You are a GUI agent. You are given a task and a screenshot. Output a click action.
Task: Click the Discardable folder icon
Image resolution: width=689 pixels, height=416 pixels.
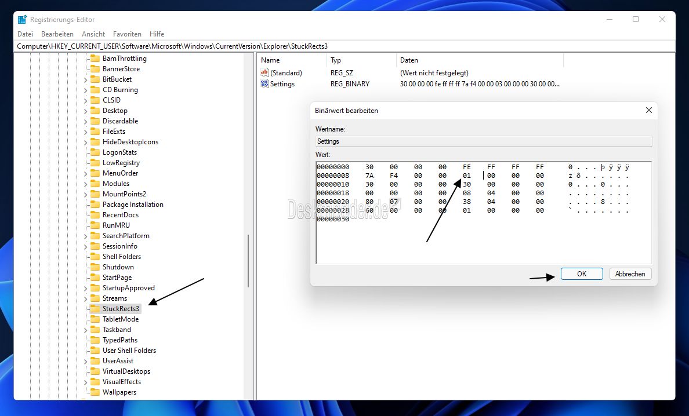click(95, 121)
